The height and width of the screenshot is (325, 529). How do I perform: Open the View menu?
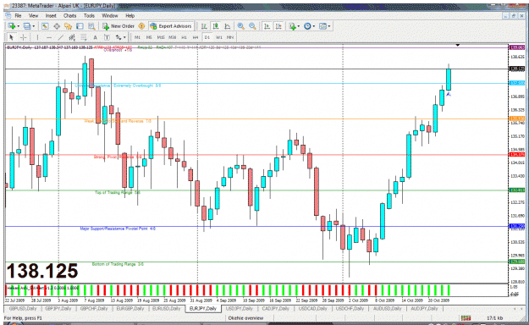pos(33,15)
